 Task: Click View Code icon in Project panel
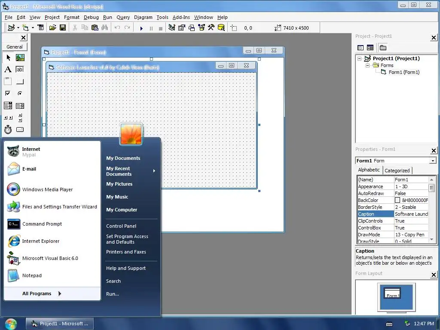361,48
